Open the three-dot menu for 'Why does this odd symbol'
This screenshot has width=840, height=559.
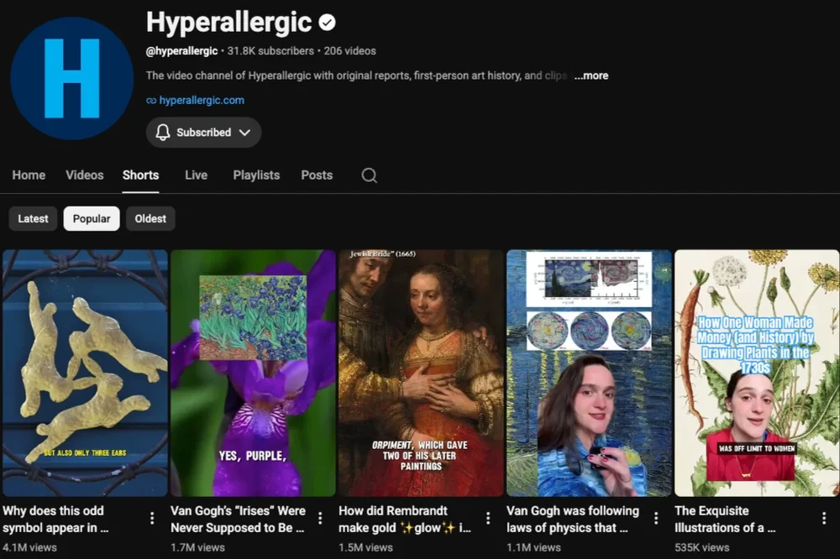click(152, 518)
